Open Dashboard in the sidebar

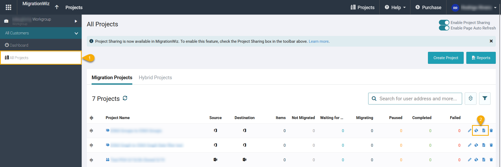(x=41, y=45)
